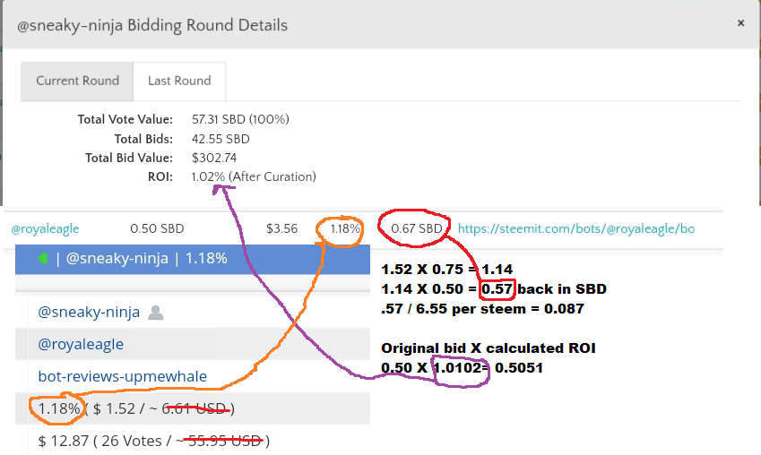Open the @royaleagle bidder link
This screenshot has height=455, width=761.
pyautogui.click(x=45, y=228)
